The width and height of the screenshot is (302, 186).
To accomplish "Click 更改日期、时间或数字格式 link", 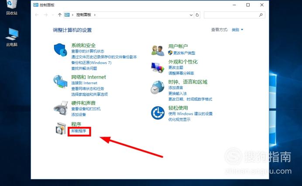I will 190,100.
